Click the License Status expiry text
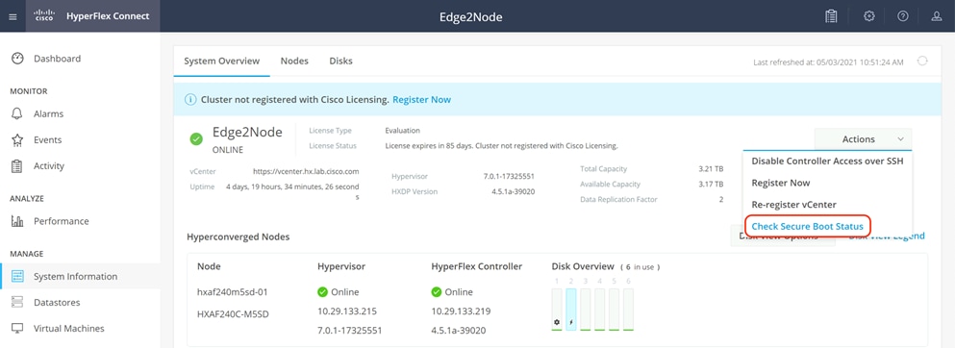This screenshot has height=348, width=955. 502,146
